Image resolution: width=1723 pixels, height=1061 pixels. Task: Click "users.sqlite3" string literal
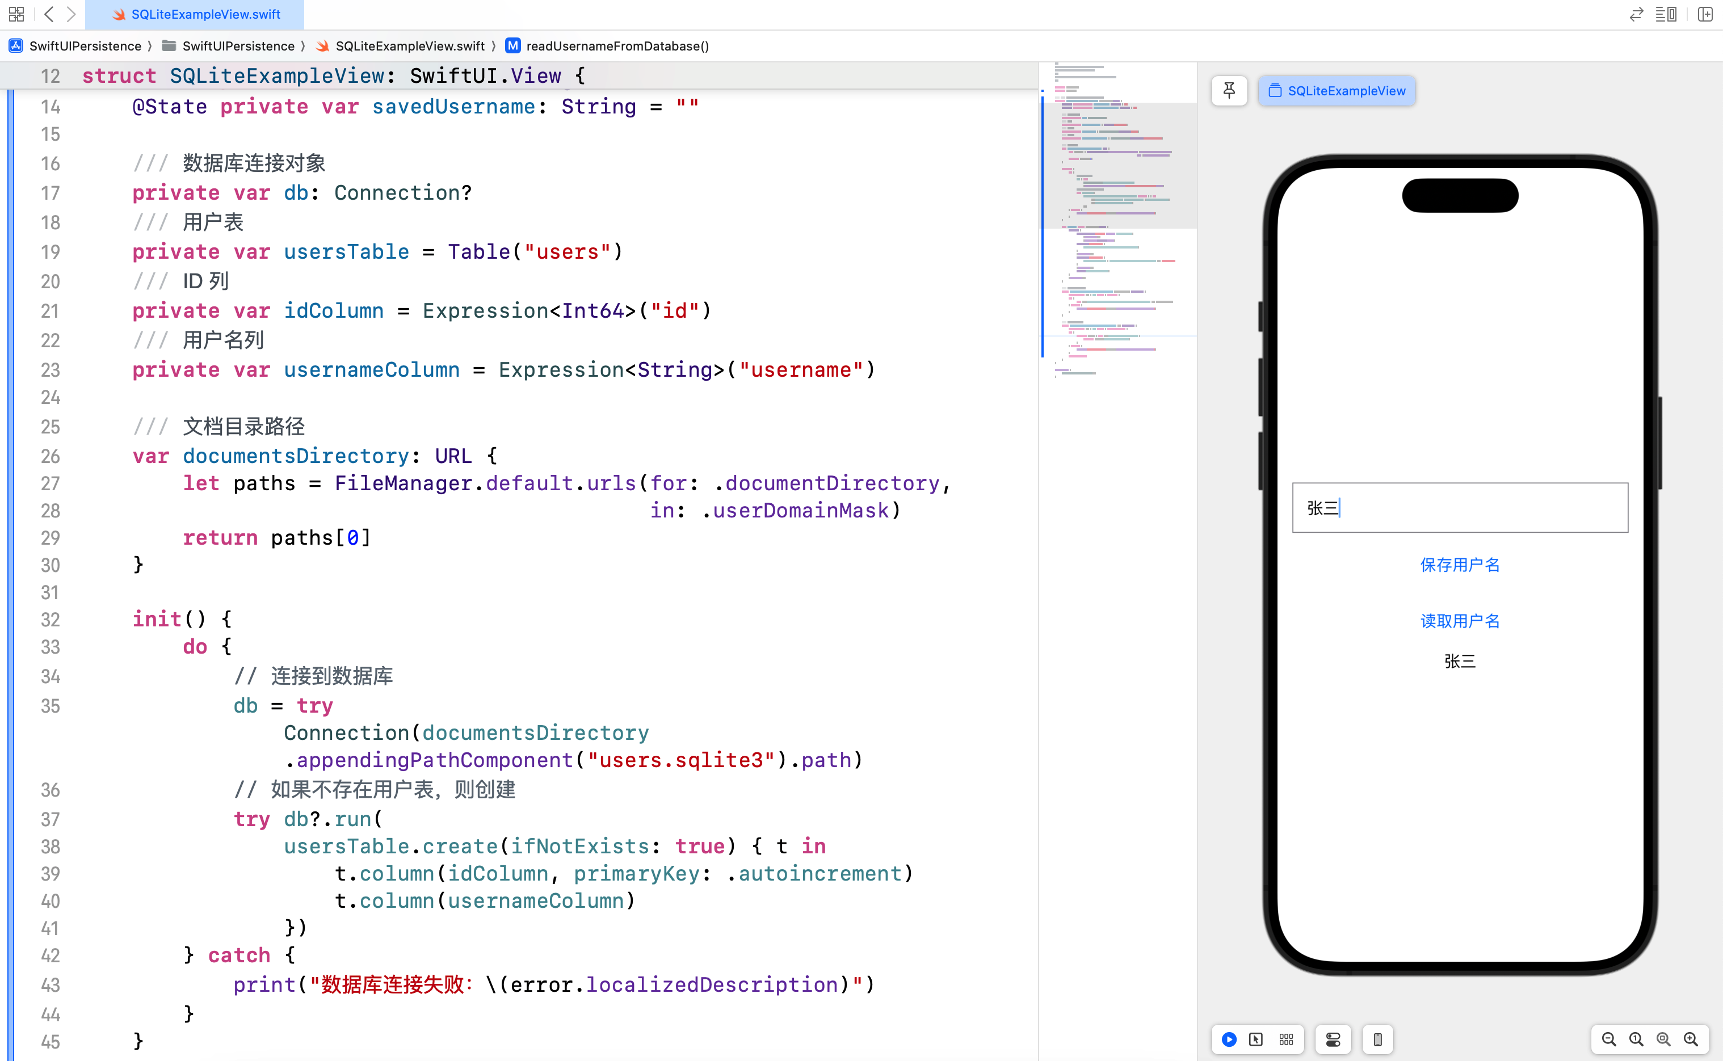[681, 760]
